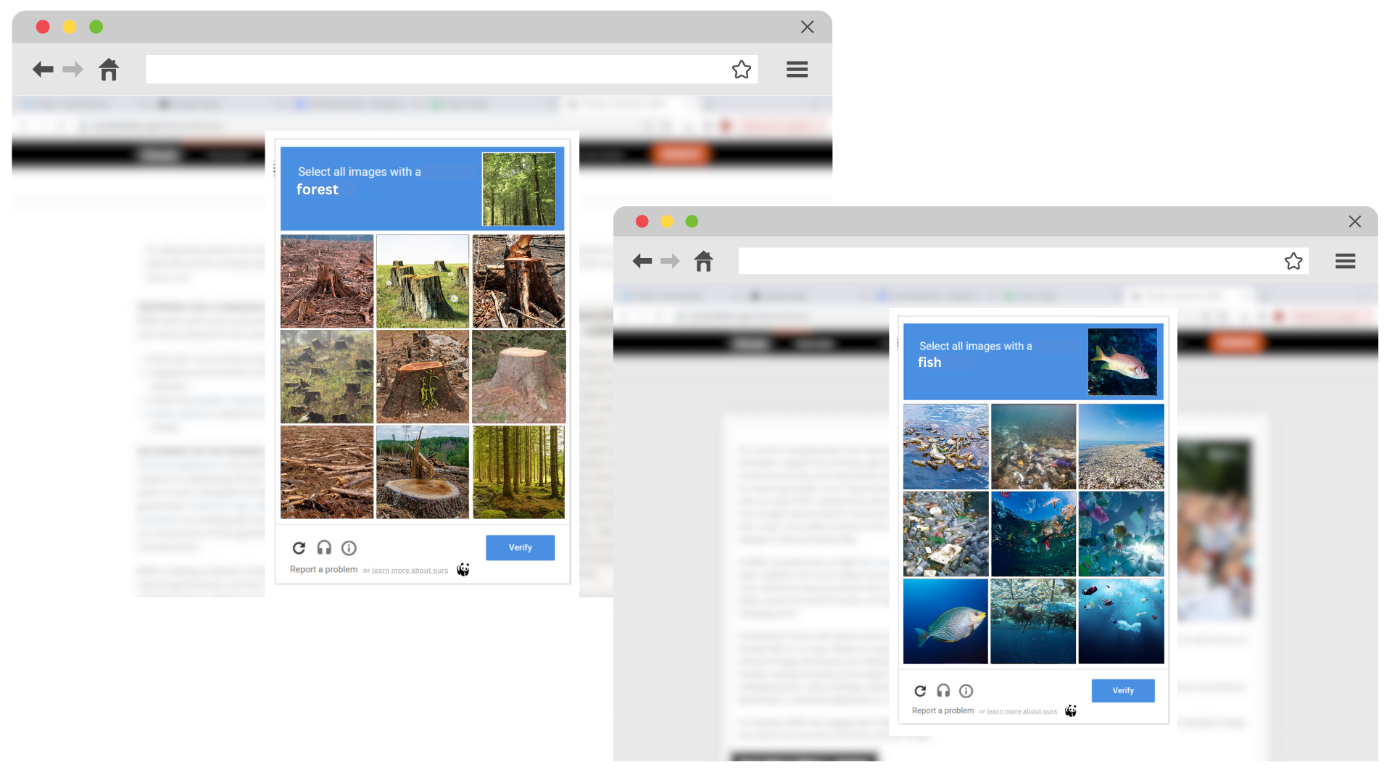
Task: Click audio headphones icon in forest captcha
Action: [x=324, y=548]
